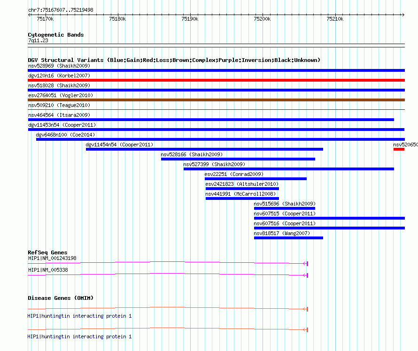Select the dgv11454n54 (Cooper2011) gain bar

click(204, 149)
